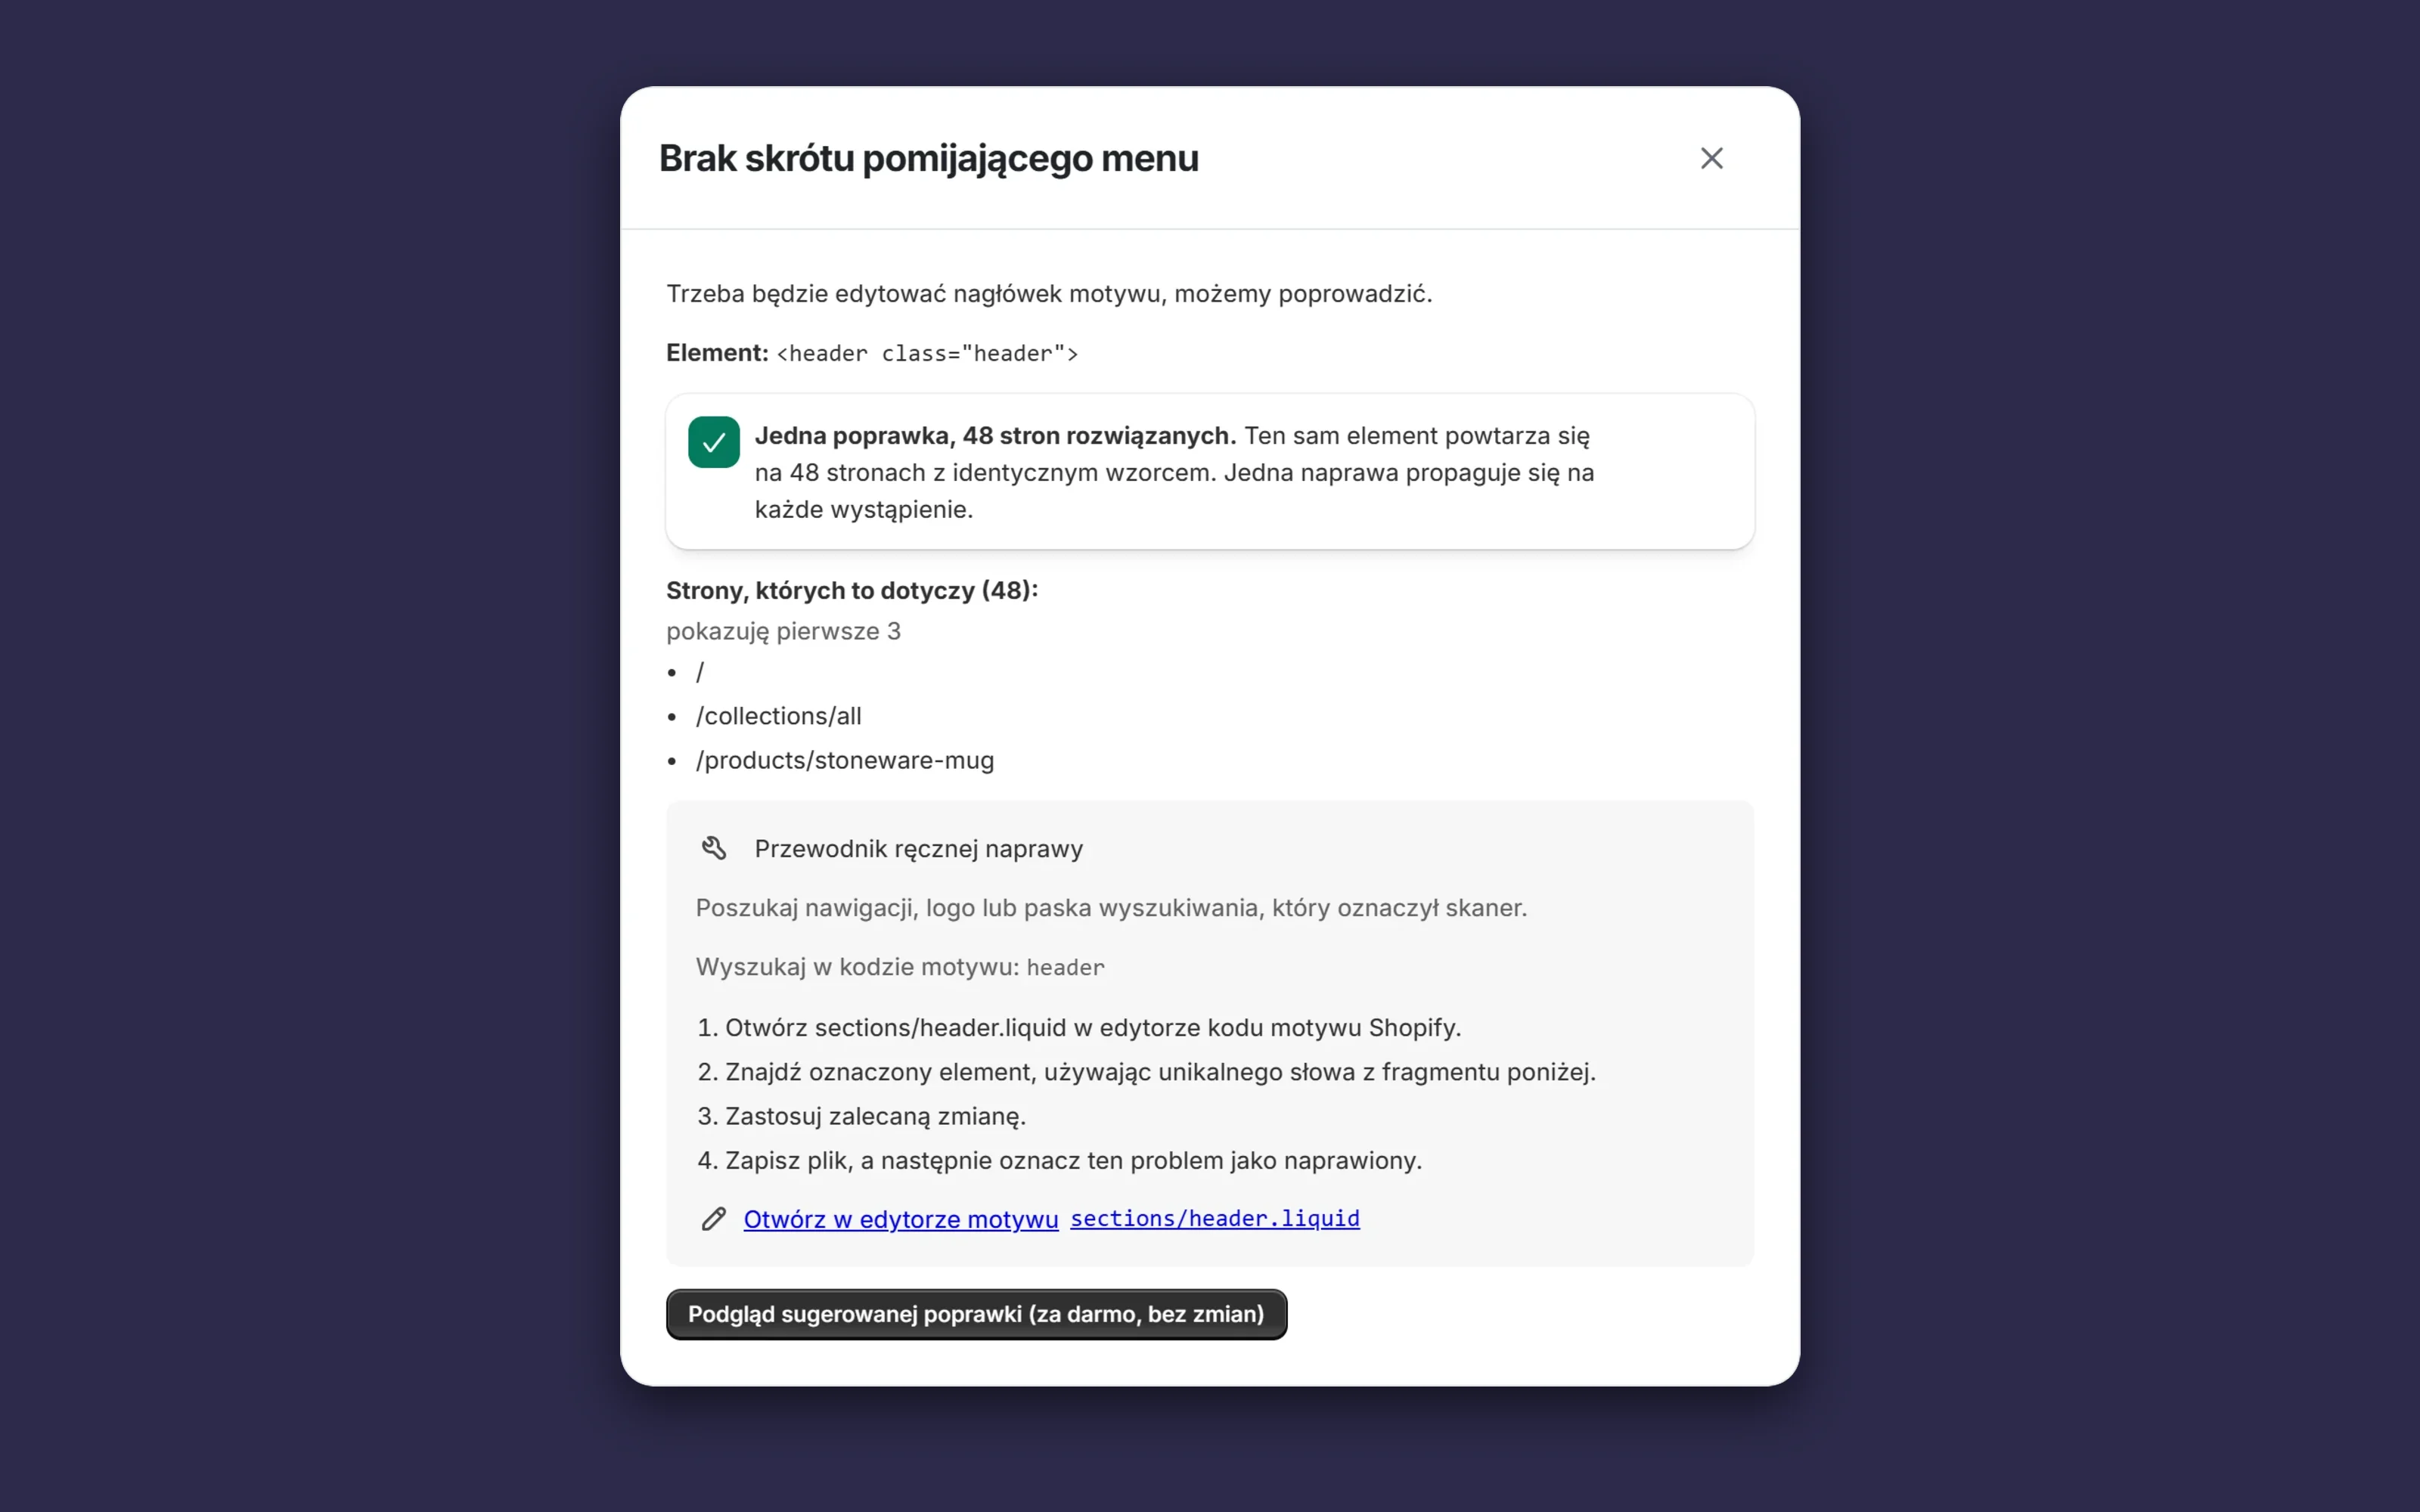Click the <header class="header"> element code
This screenshot has width=2420, height=1512.
(927, 354)
